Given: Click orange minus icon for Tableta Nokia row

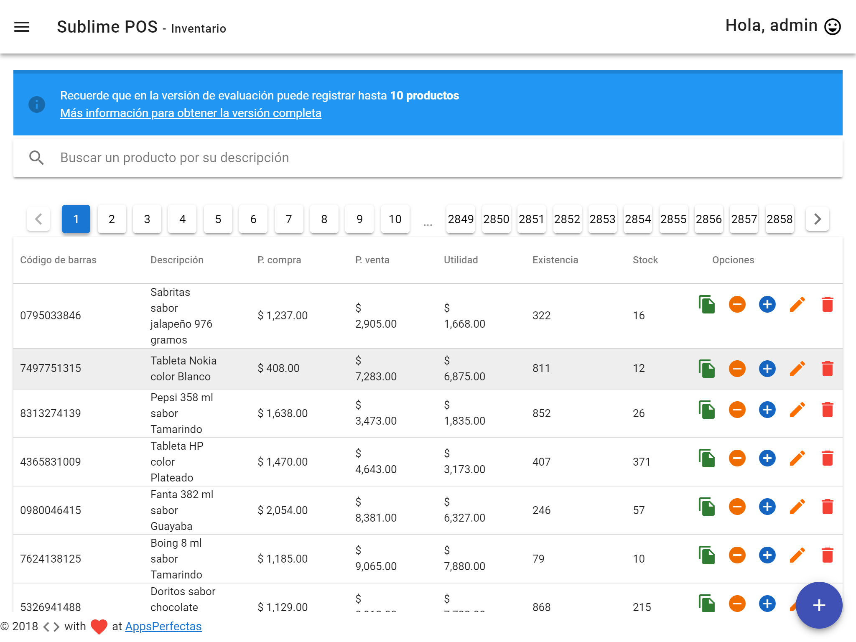Looking at the screenshot, I should point(737,369).
